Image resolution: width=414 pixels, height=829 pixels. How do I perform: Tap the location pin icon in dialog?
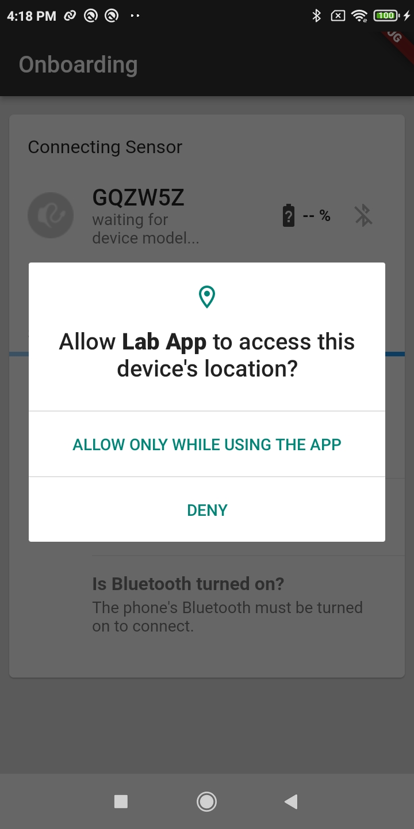coord(207,297)
